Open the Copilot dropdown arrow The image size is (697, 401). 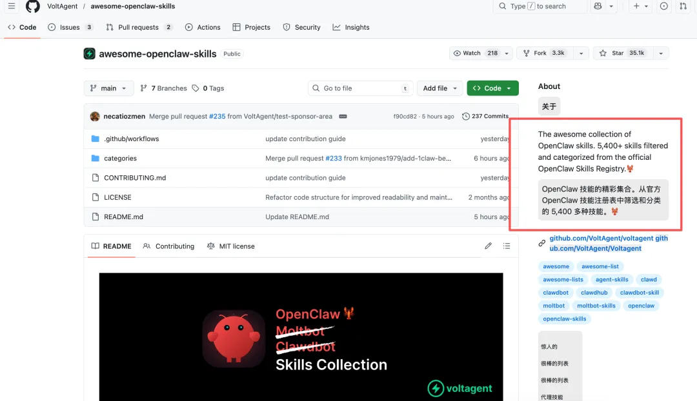click(x=611, y=6)
